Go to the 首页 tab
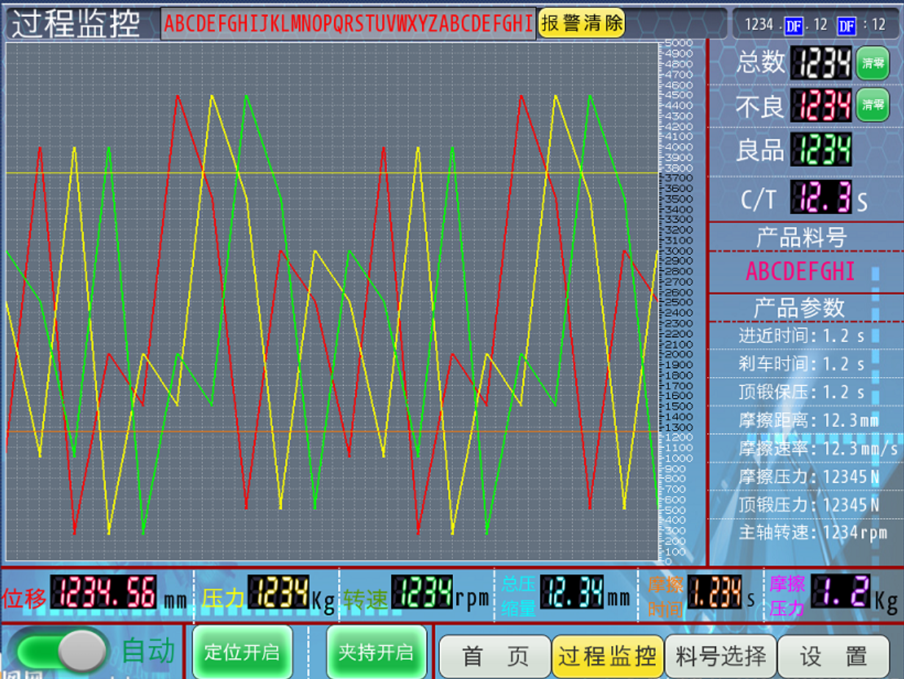The image size is (904, 679). click(x=494, y=656)
